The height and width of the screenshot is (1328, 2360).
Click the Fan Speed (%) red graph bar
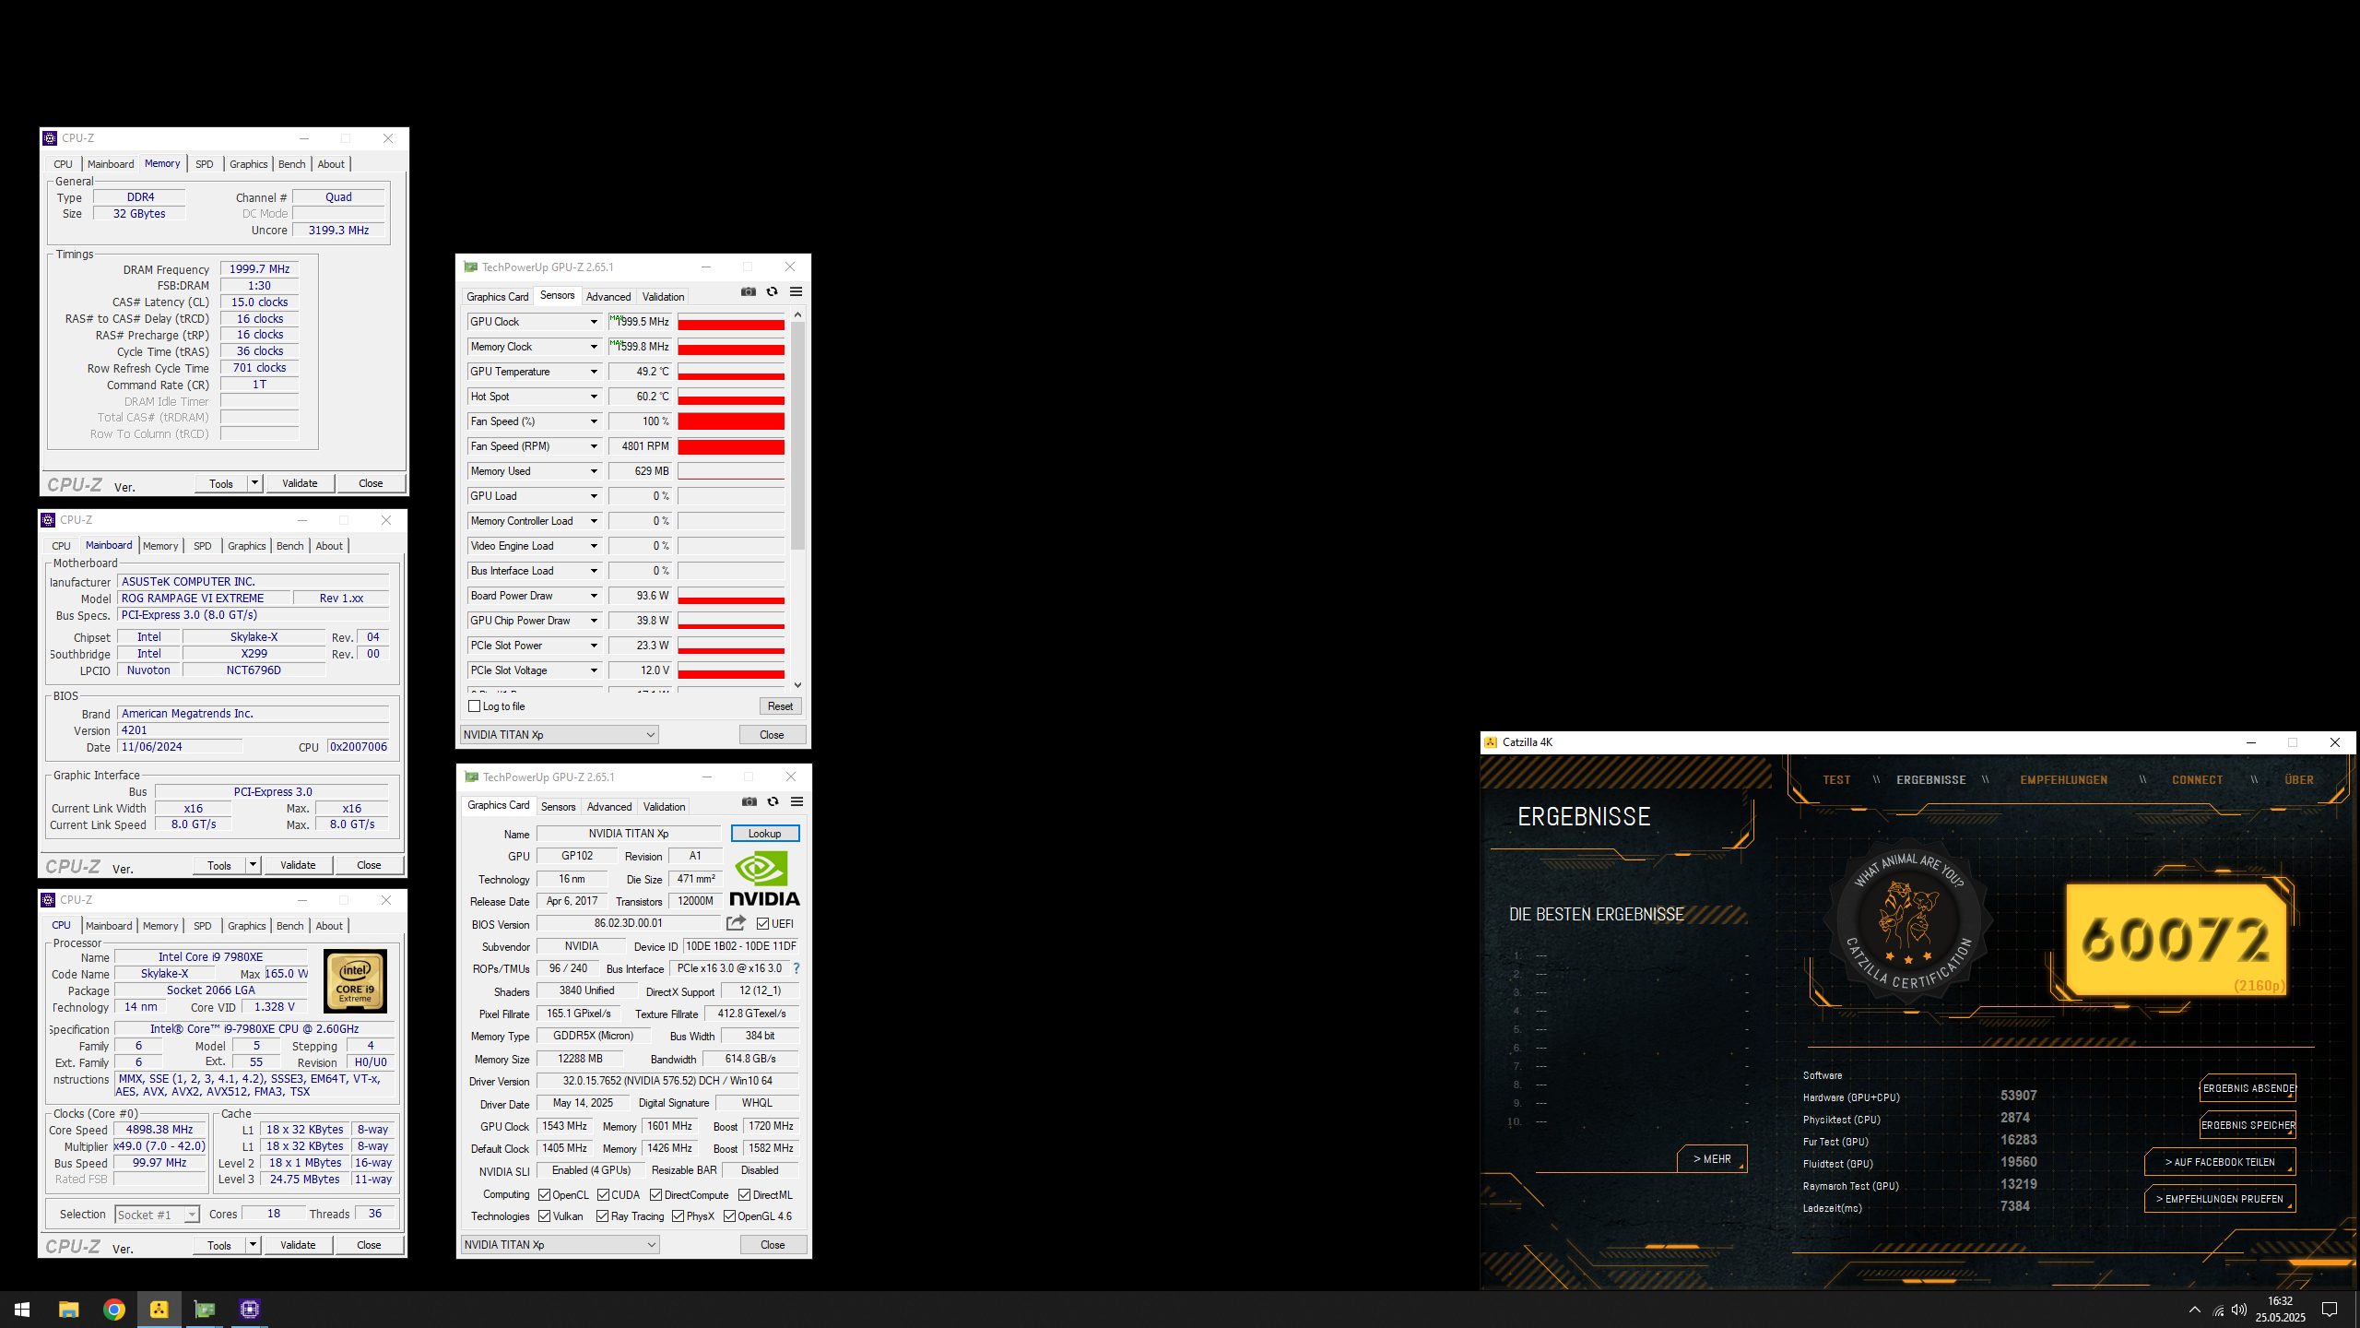(x=731, y=421)
